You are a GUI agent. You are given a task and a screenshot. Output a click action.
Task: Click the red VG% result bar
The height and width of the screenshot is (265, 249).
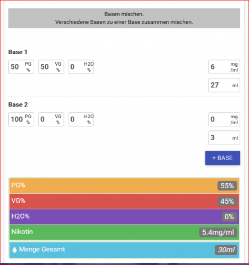point(124,201)
